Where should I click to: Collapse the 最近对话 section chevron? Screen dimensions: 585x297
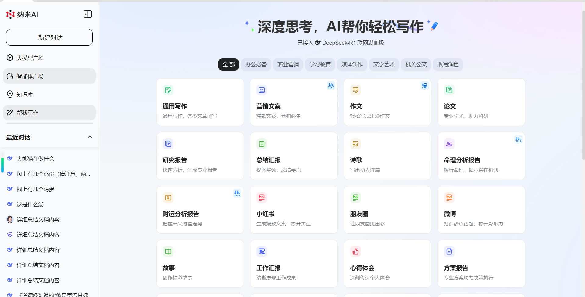(90, 137)
